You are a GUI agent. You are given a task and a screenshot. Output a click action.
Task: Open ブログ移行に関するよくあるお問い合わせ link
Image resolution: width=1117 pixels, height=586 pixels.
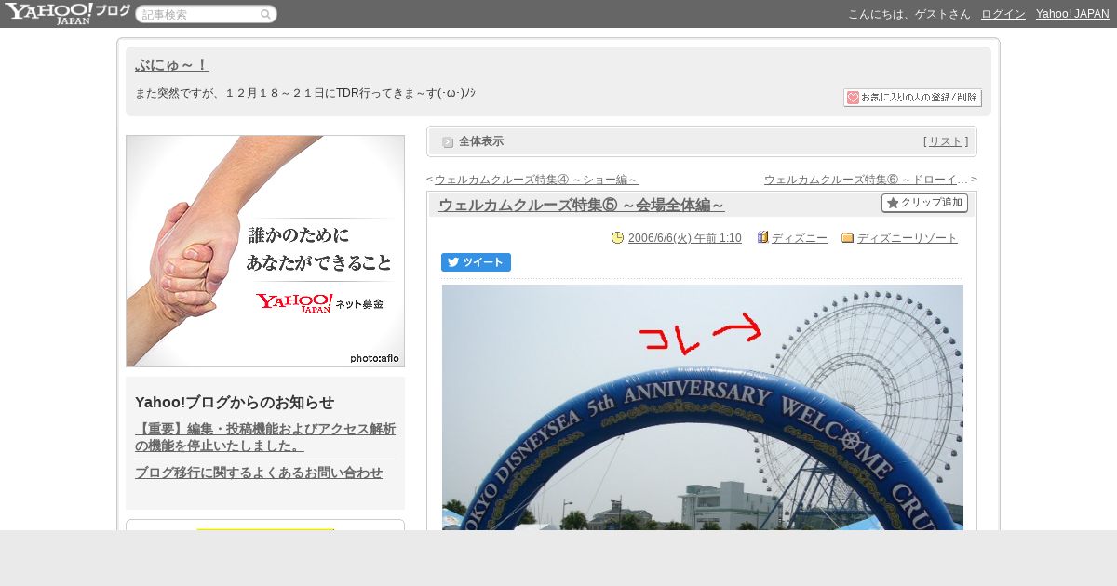pos(259,473)
